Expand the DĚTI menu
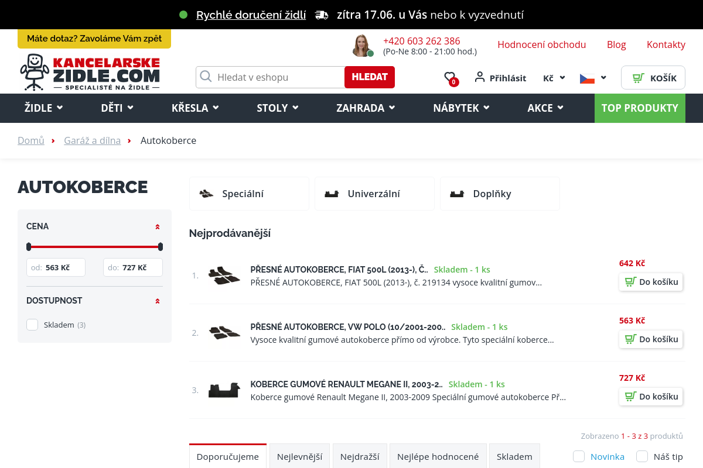Screen dimensions: 703x468 [117, 108]
